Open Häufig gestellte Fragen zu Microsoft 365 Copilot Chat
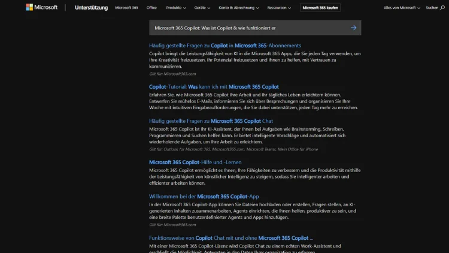Screen dimensions: 449x253 211,121
